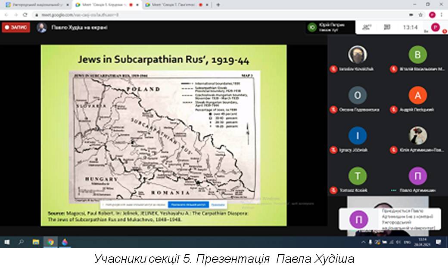Click the volume icon in system tray
The image size is (448, 268).
point(398,242)
